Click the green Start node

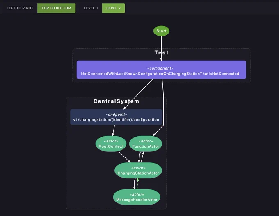(161, 31)
